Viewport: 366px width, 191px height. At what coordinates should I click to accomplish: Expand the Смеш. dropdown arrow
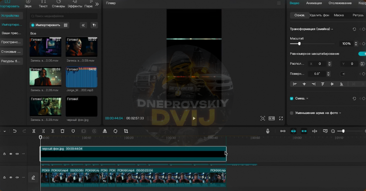307,98
